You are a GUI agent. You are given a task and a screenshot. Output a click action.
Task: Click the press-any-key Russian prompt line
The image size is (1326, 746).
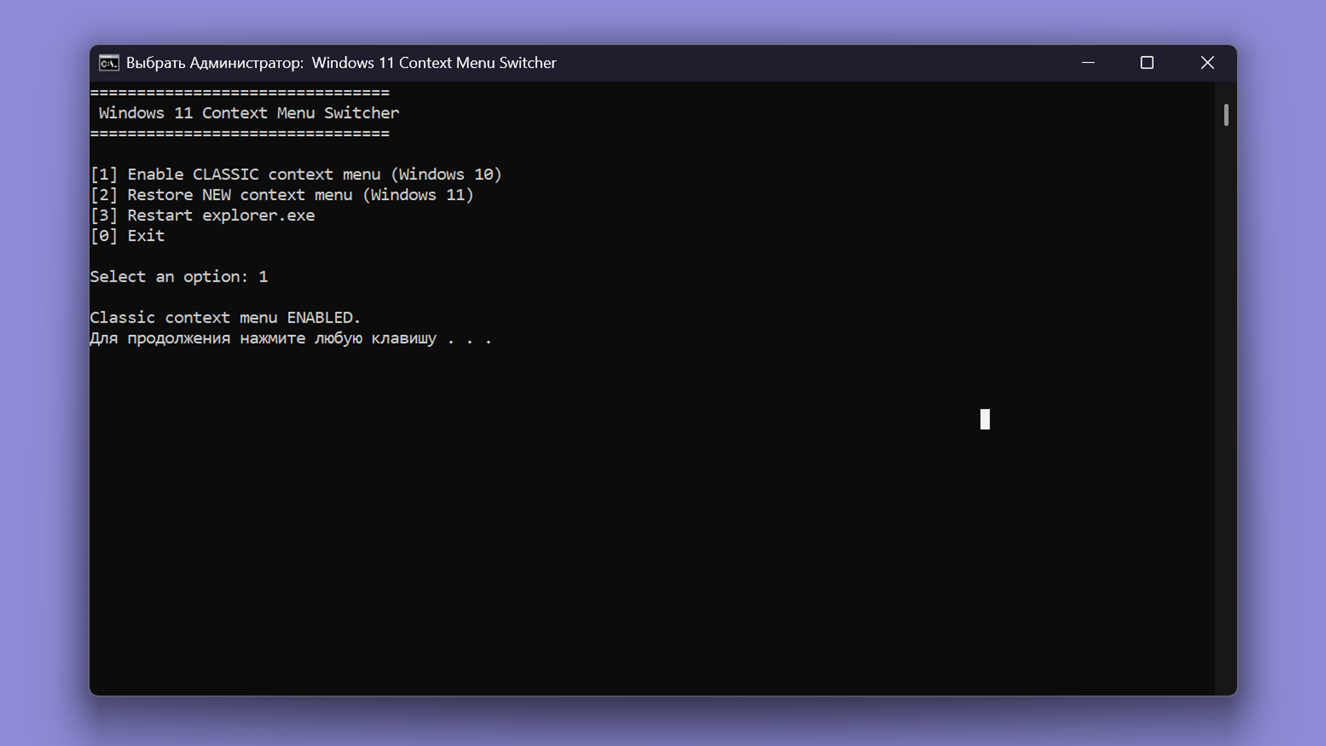coord(290,338)
